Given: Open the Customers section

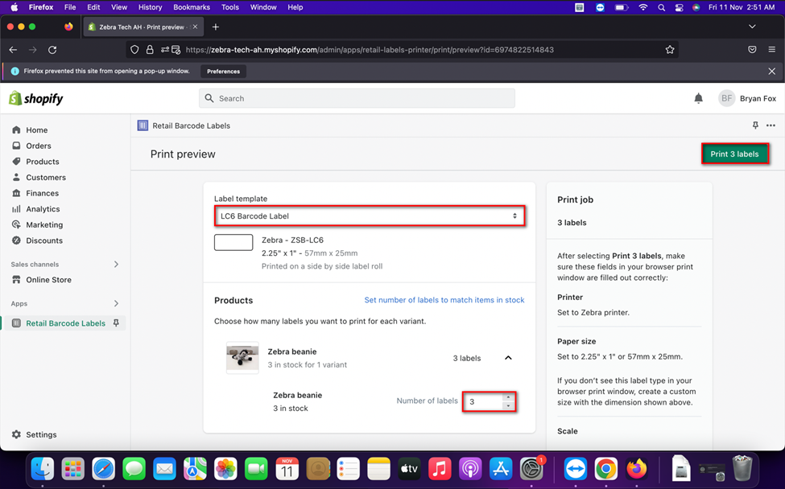Looking at the screenshot, I should click(x=43, y=177).
